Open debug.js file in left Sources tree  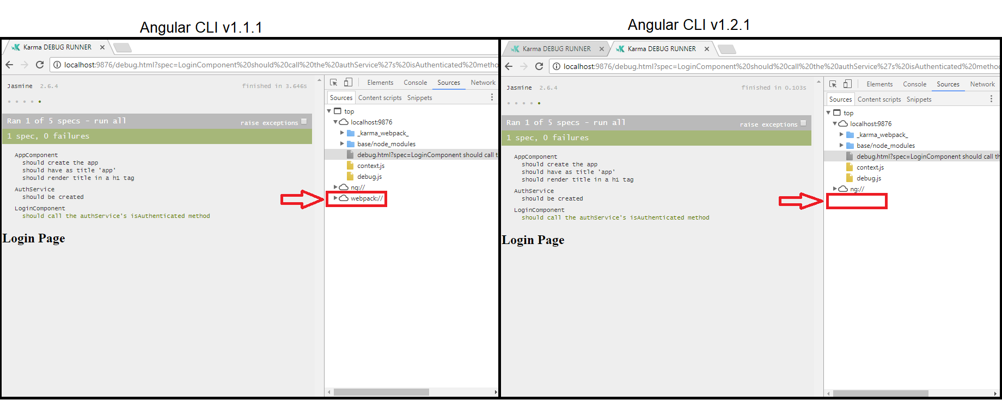[369, 177]
